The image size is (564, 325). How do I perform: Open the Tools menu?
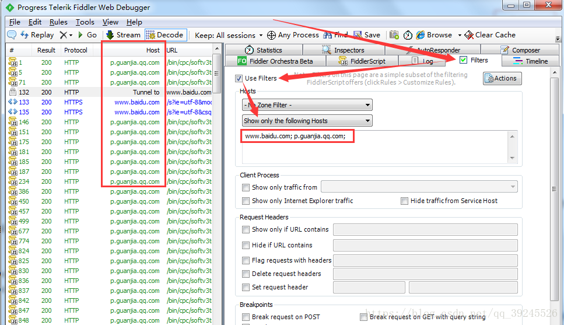[x=85, y=22]
